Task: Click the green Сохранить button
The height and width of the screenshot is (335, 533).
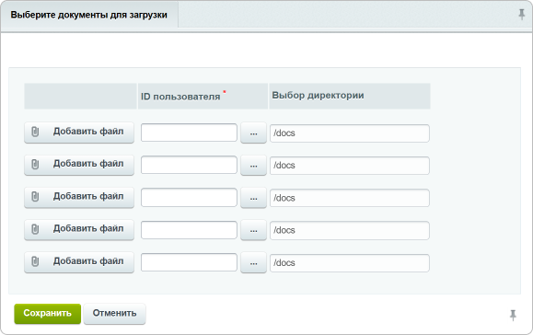Action: click(x=48, y=314)
